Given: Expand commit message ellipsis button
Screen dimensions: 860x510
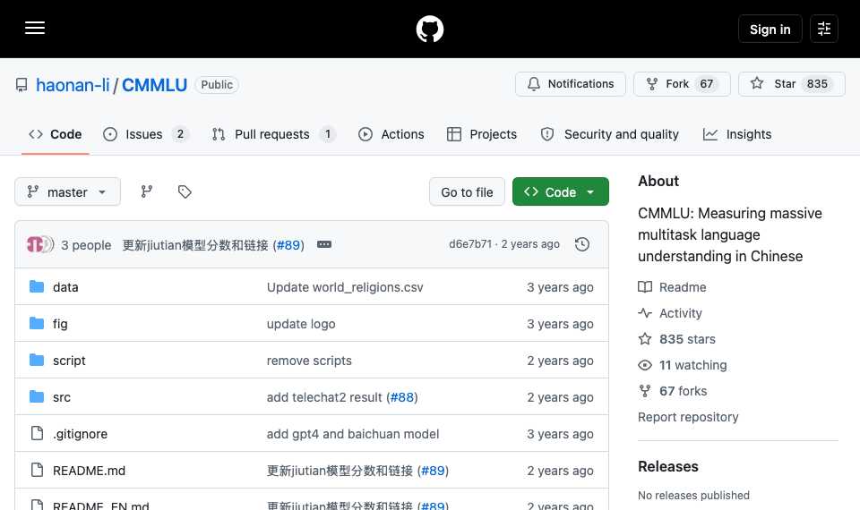Looking at the screenshot, I should tap(324, 244).
